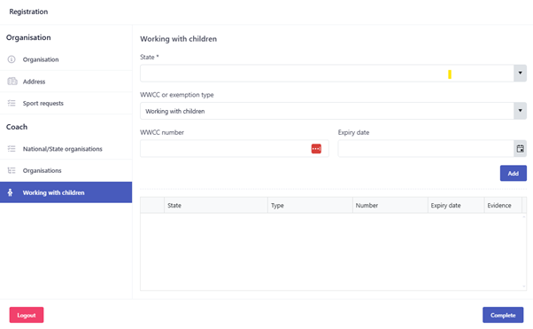This screenshot has height=329, width=533.
Task: Click the Logout button
Action: point(27,315)
